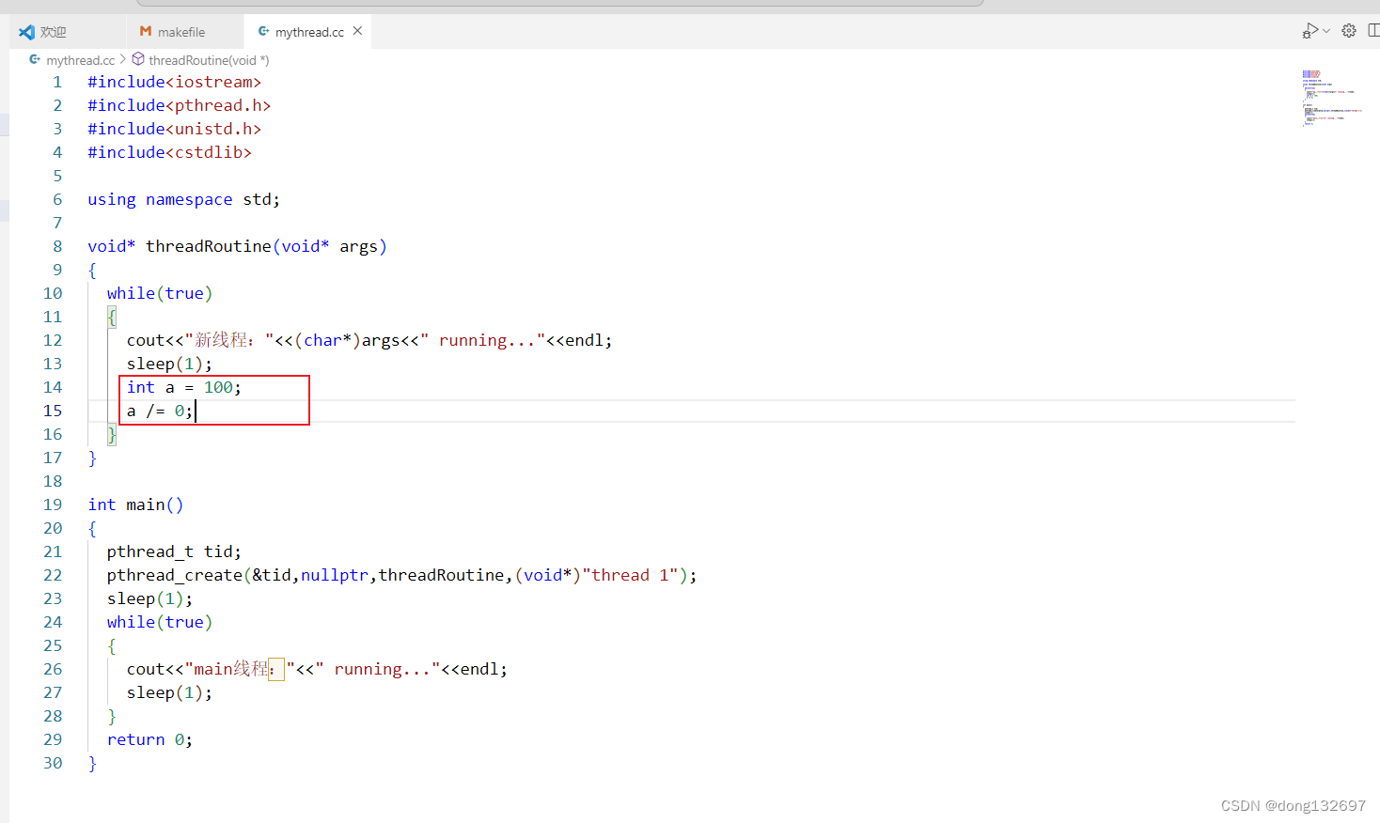Click the makefile M file icon
Image resolution: width=1380 pixels, height=823 pixels.
point(146,31)
